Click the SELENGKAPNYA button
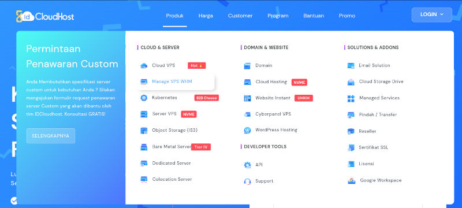This screenshot has height=208, width=462. [x=51, y=136]
